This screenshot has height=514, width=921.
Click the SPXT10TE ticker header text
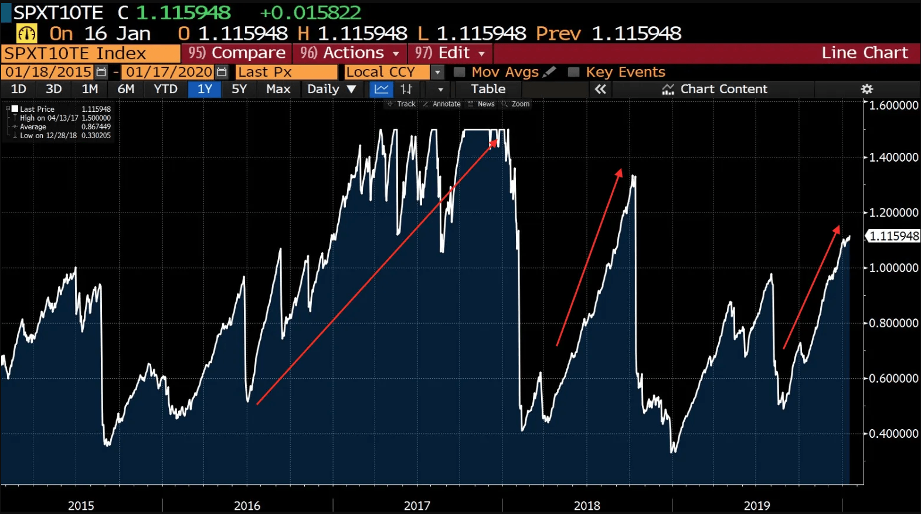point(58,12)
